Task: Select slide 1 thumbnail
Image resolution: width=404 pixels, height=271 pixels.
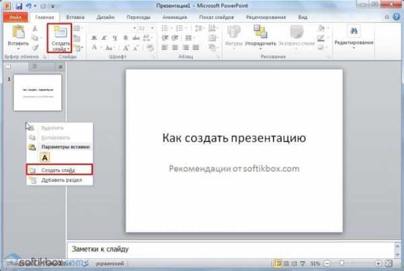Action: pyautogui.click(x=38, y=93)
